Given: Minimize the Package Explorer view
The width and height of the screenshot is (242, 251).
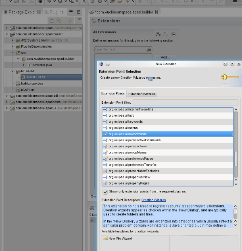Looking at the screenshot, I should (x=71, y=12).
